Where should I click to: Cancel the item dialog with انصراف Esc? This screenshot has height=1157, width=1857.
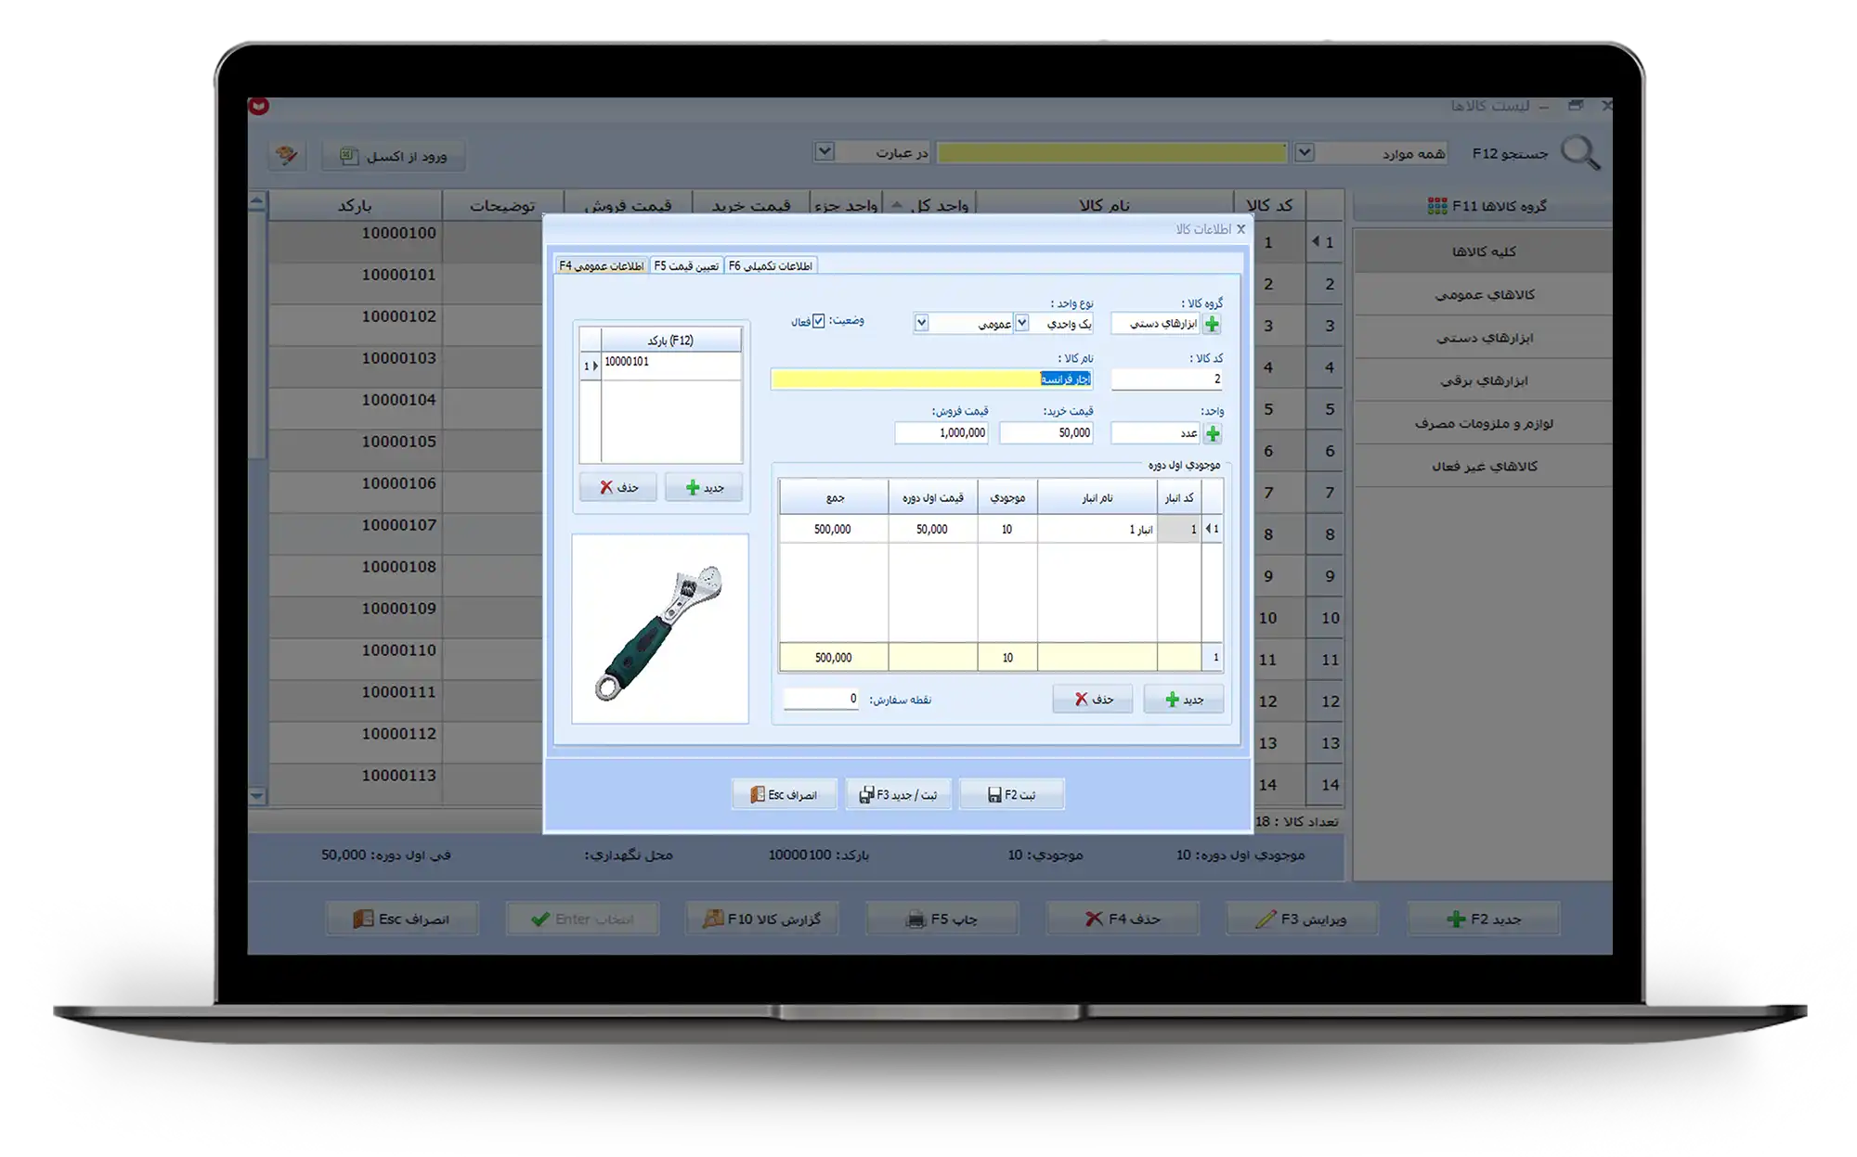coord(785,795)
